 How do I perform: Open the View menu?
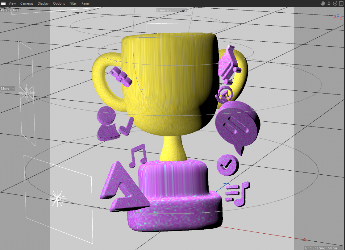12,3
